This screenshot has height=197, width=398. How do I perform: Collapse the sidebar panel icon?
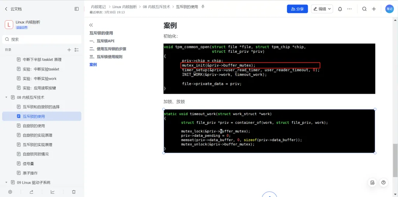(77, 9)
